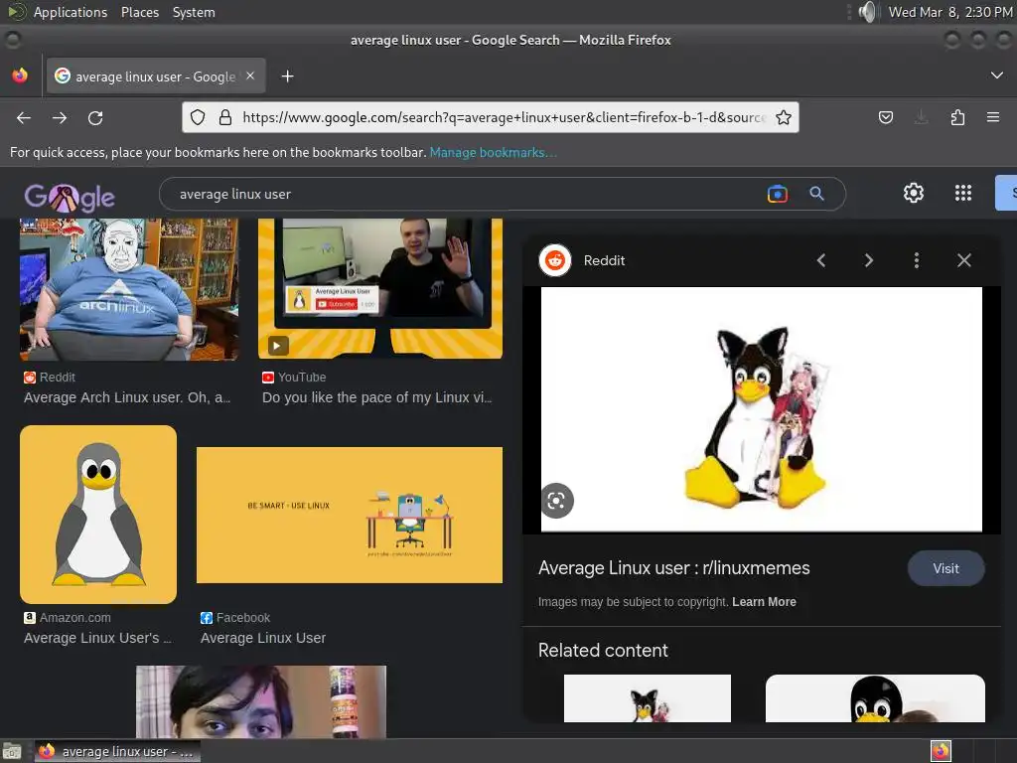The width and height of the screenshot is (1017, 763).
Task: Show next image in Reddit preview
Action: (868, 260)
